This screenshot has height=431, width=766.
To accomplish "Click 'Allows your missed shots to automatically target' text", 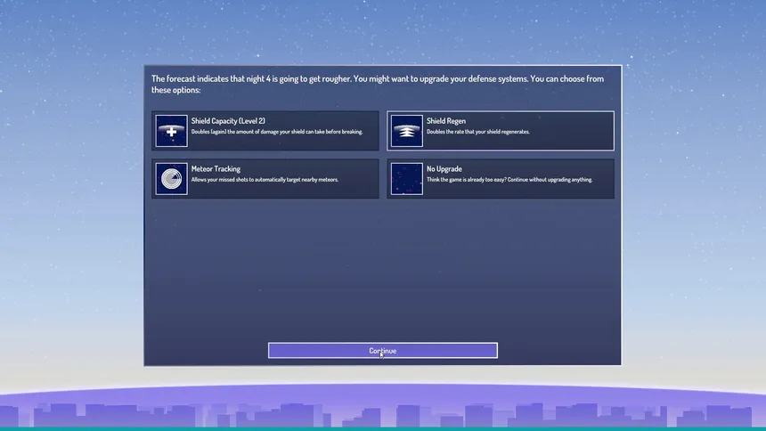I will [265, 179].
